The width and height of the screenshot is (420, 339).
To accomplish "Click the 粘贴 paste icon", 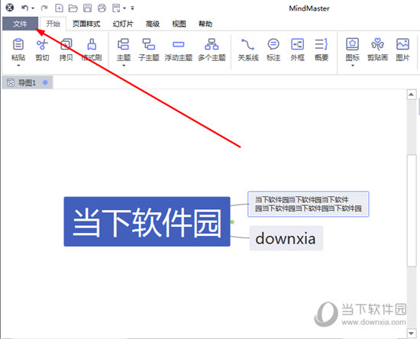I will tap(18, 44).
